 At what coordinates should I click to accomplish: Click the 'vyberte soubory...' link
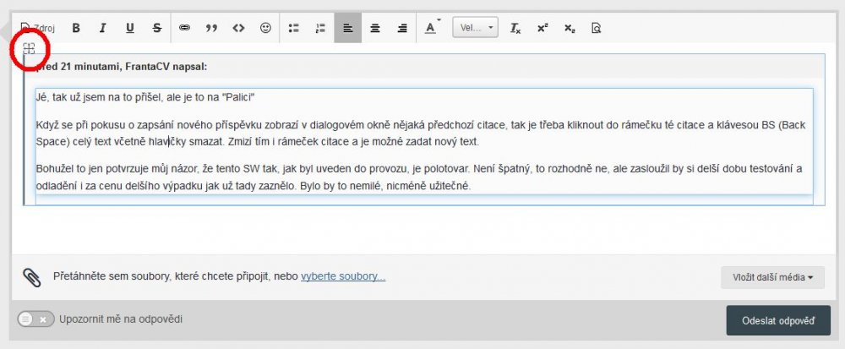coord(343,277)
